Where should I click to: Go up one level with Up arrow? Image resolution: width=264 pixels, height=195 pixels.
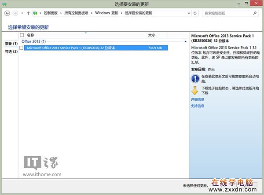[x=28, y=13]
